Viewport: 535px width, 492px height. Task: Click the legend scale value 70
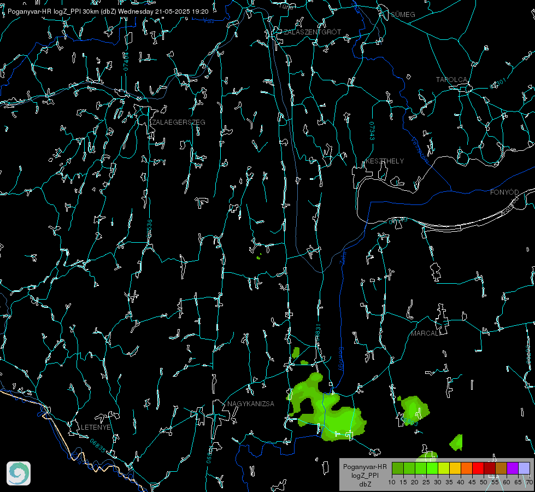click(530, 482)
